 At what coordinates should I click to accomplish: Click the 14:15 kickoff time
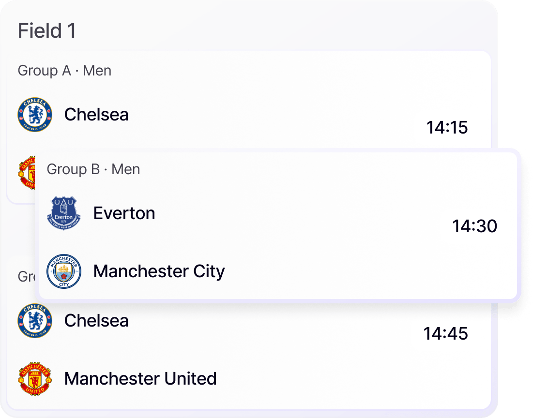(447, 128)
